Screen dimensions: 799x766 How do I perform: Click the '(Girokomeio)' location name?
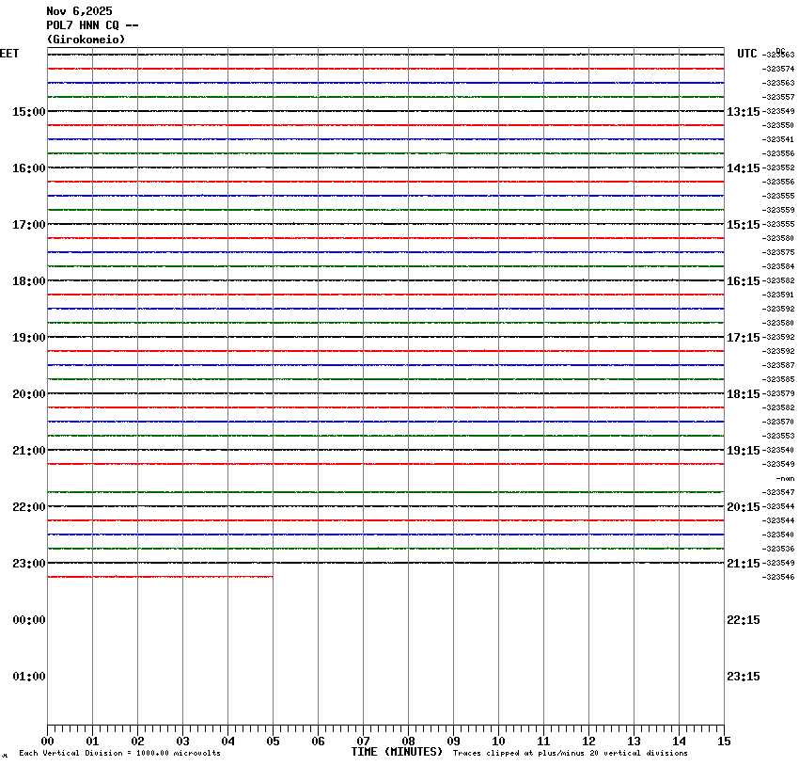coord(86,40)
